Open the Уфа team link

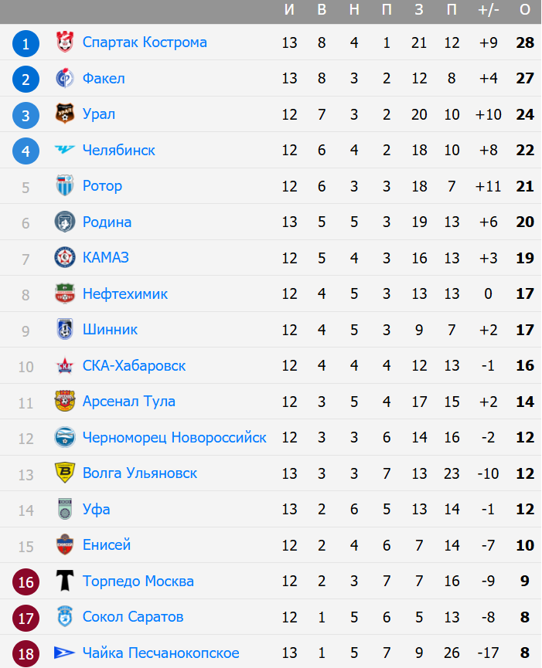pos(96,509)
